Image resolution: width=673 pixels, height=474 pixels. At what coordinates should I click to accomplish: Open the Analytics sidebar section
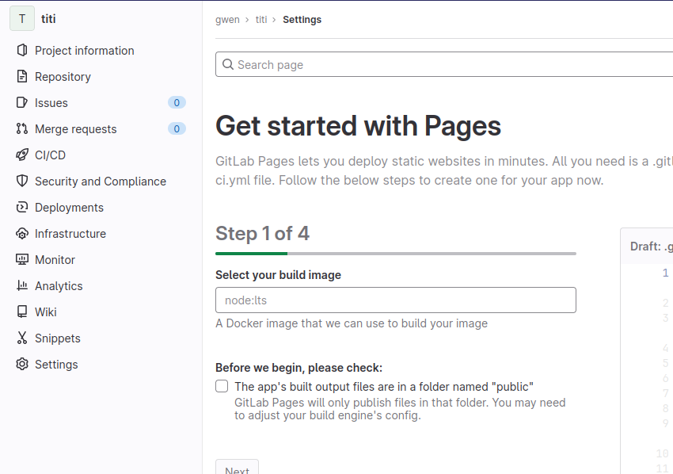(x=59, y=286)
